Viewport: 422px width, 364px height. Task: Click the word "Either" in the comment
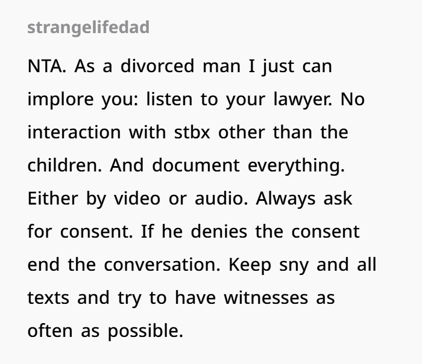click(53, 199)
